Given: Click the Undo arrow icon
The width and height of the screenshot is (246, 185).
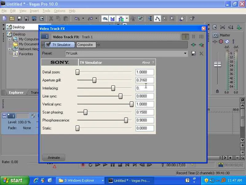Looking at the screenshot, I should (77, 19).
